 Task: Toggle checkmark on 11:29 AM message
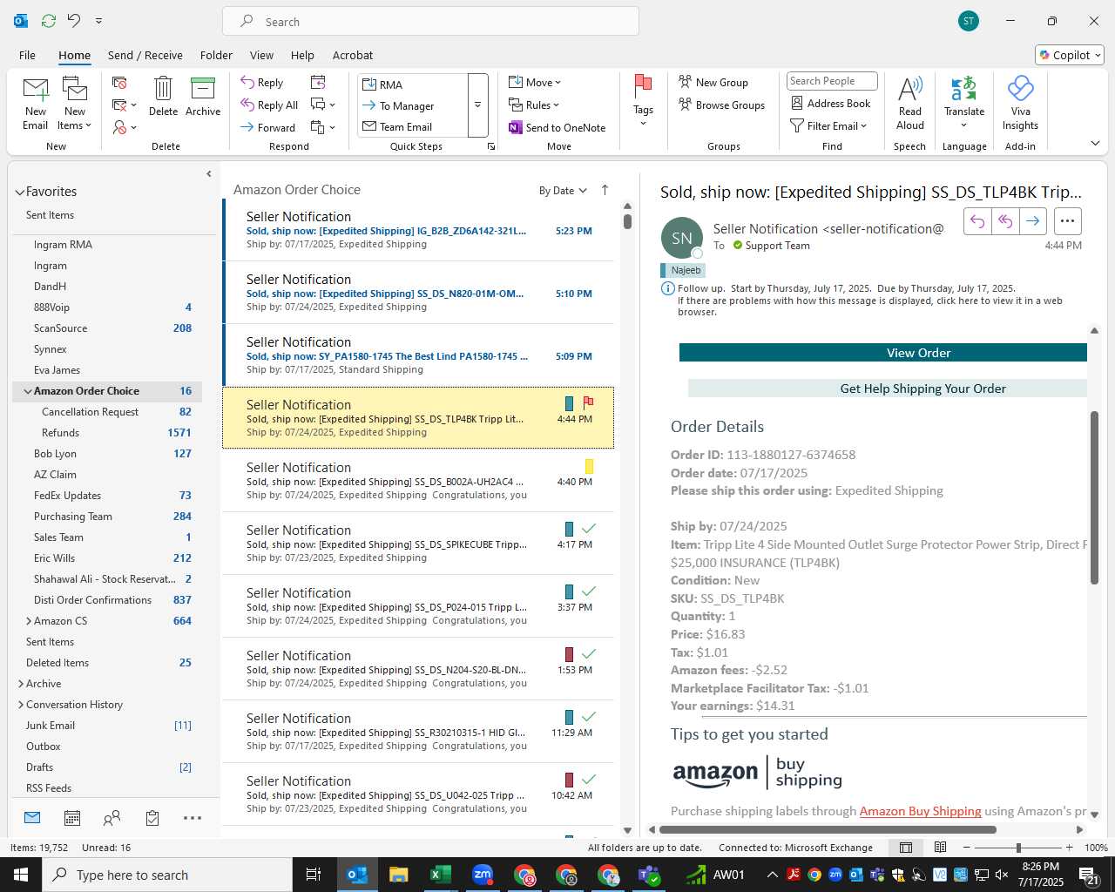tap(589, 716)
